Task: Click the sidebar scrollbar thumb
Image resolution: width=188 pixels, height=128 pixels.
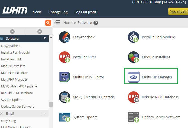Action: 51,104
